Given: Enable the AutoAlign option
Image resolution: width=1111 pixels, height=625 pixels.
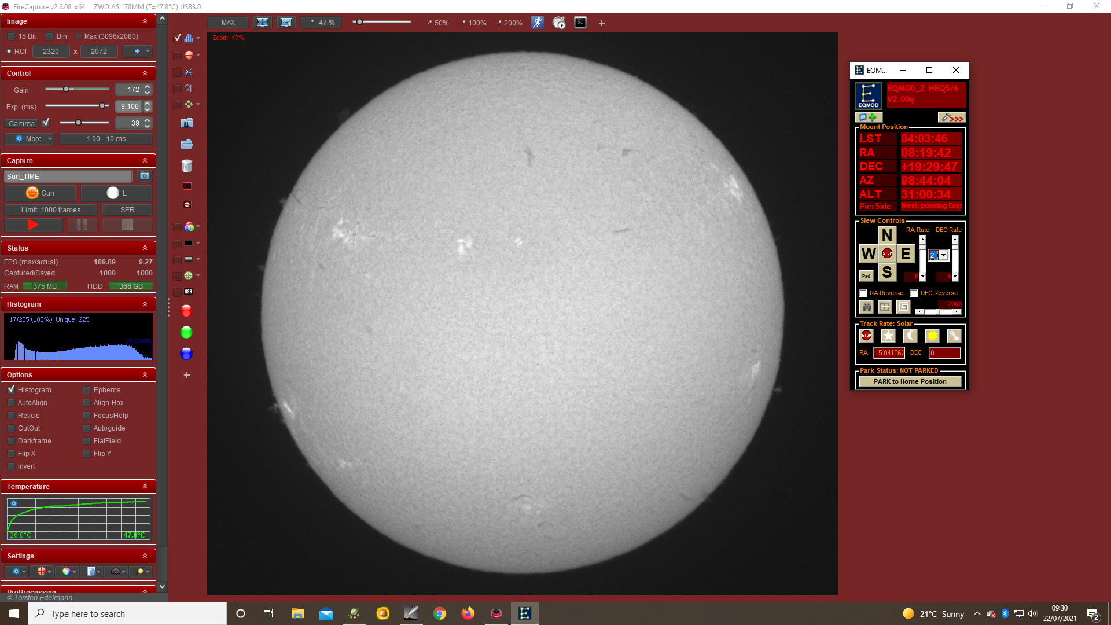Looking at the screenshot, I should pyautogui.click(x=11, y=403).
